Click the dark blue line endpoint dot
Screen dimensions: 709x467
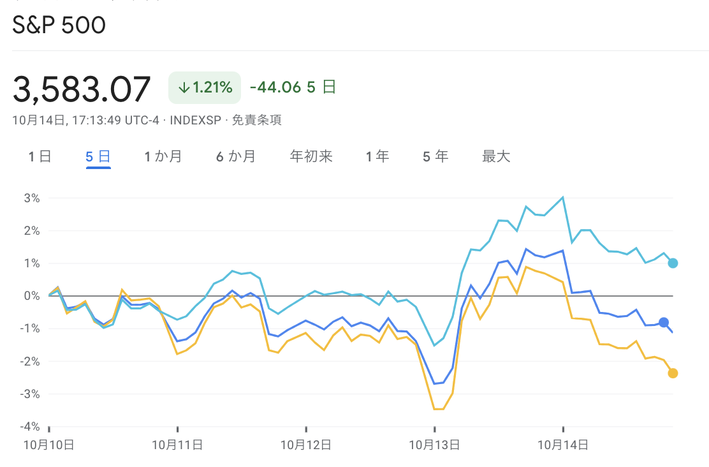point(664,323)
